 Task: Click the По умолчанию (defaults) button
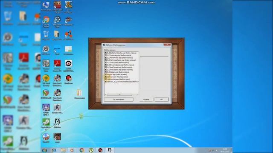click(x=119, y=99)
